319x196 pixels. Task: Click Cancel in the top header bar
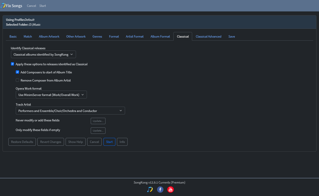[x=32, y=6]
